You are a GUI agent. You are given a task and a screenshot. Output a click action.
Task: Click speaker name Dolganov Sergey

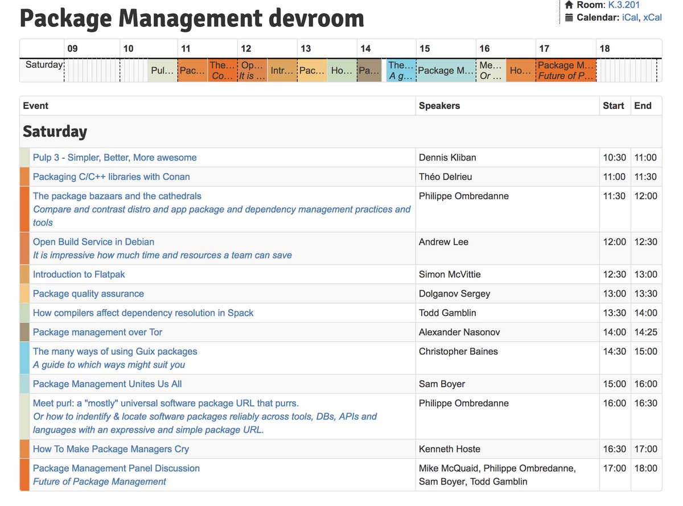pos(454,294)
